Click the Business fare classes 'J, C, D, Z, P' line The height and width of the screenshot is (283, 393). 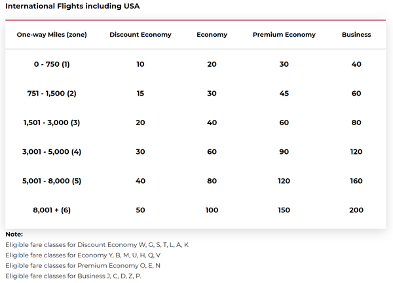click(x=73, y=276)
